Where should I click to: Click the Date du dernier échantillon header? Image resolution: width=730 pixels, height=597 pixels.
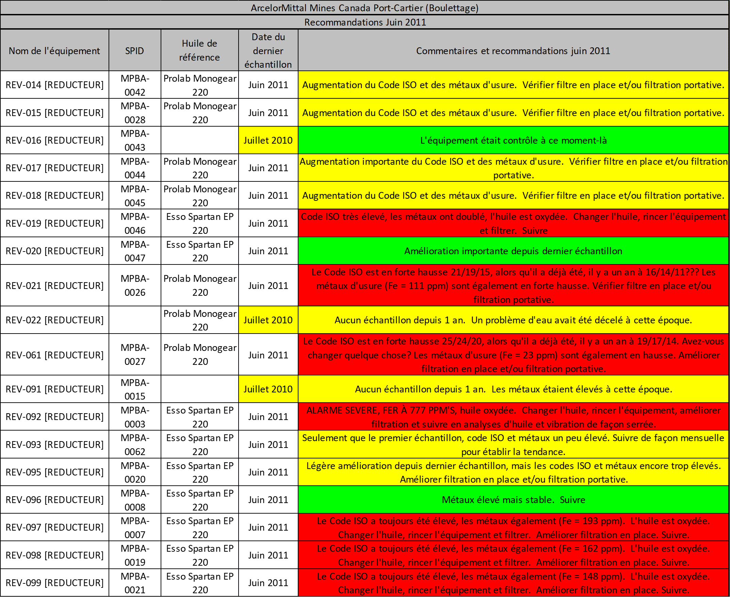(268, 51)
